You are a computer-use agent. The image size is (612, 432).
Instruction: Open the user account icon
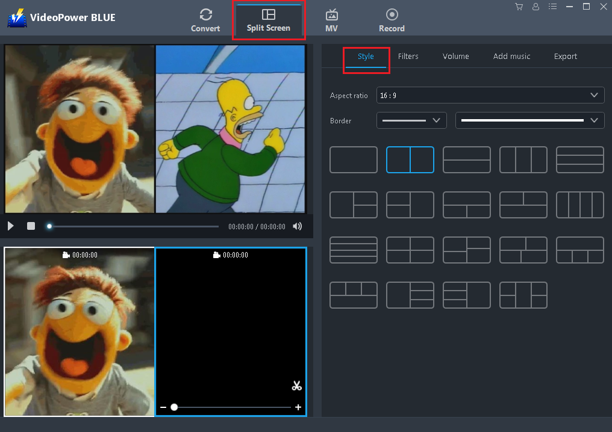click(x=535, y=6)
